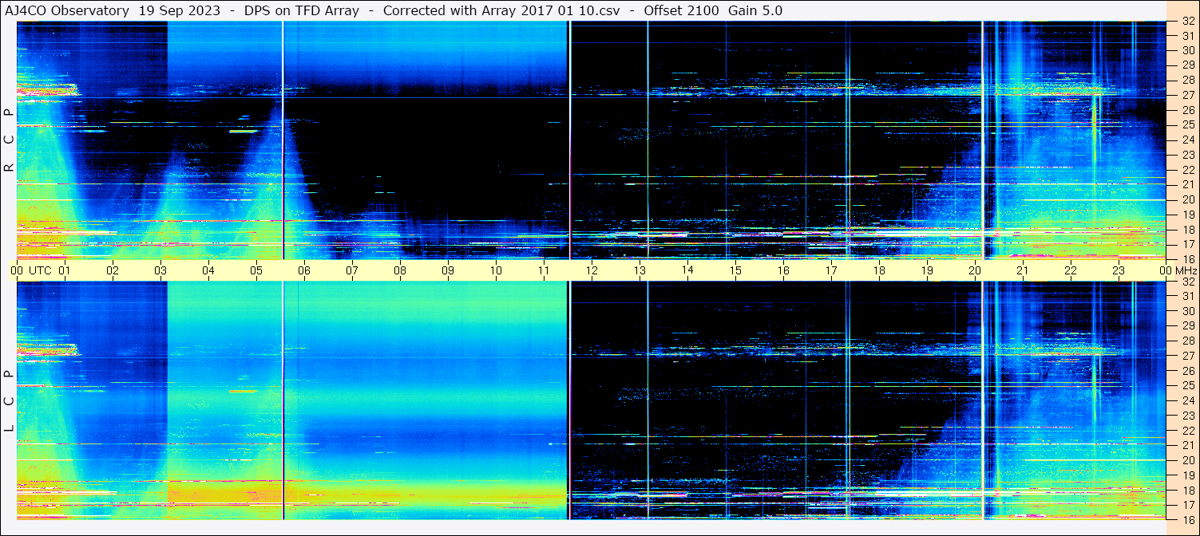Click the AJ4CO Observatory title text

pos(67,10)
